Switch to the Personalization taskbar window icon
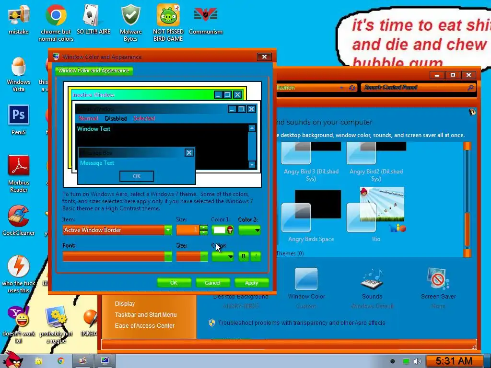The image size is (491, 368). [105, 361]
